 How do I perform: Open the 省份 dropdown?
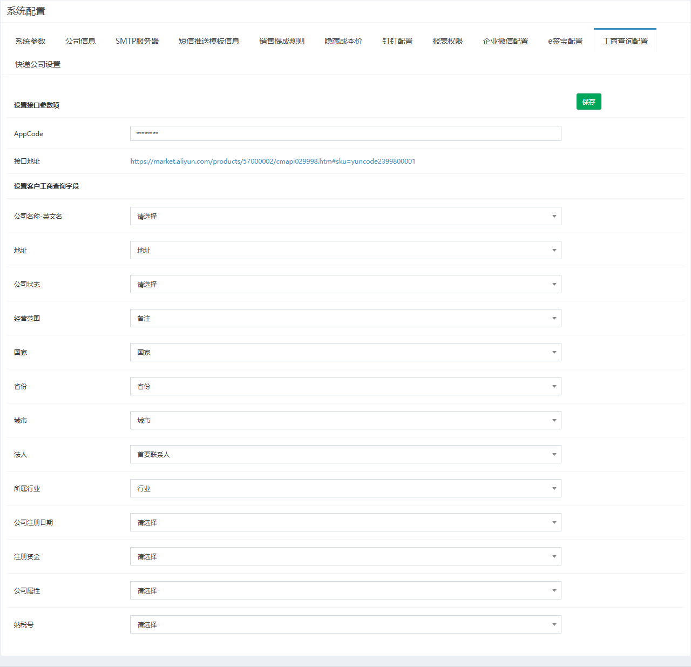(x=345, y=386)
